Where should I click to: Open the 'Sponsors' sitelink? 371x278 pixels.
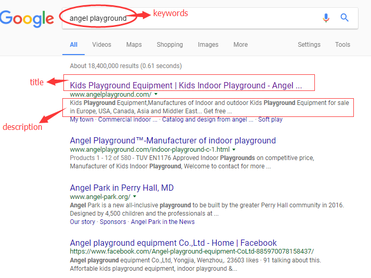(x=113, y=222)
